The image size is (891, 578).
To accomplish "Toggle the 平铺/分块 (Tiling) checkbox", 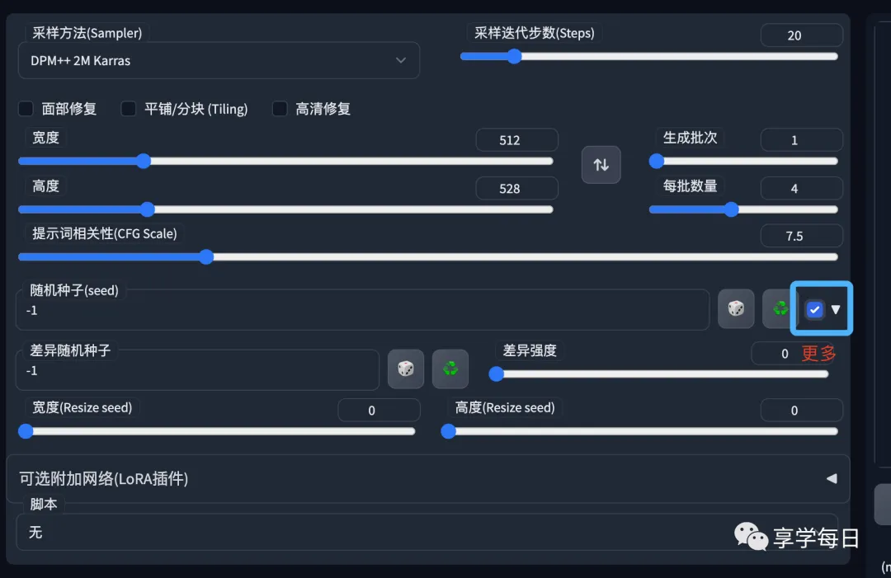I will [129, 108].
